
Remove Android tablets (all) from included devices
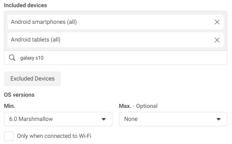pyautogui.click(x=217, y=40)
